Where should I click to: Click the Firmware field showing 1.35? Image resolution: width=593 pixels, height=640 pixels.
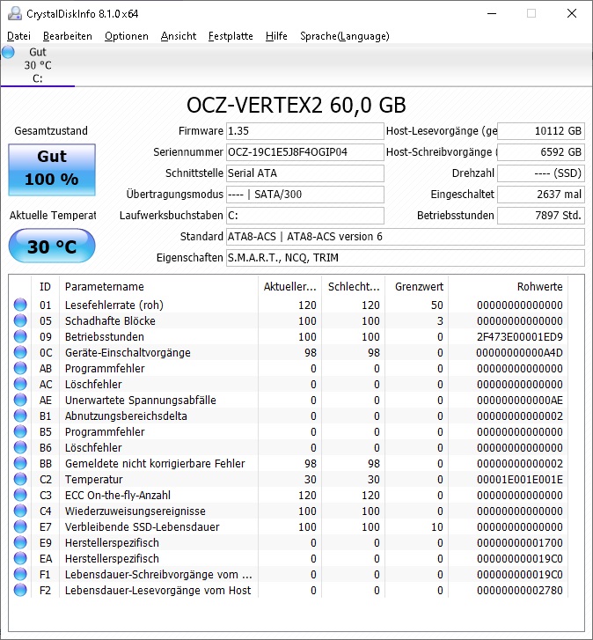pos(305,131)
